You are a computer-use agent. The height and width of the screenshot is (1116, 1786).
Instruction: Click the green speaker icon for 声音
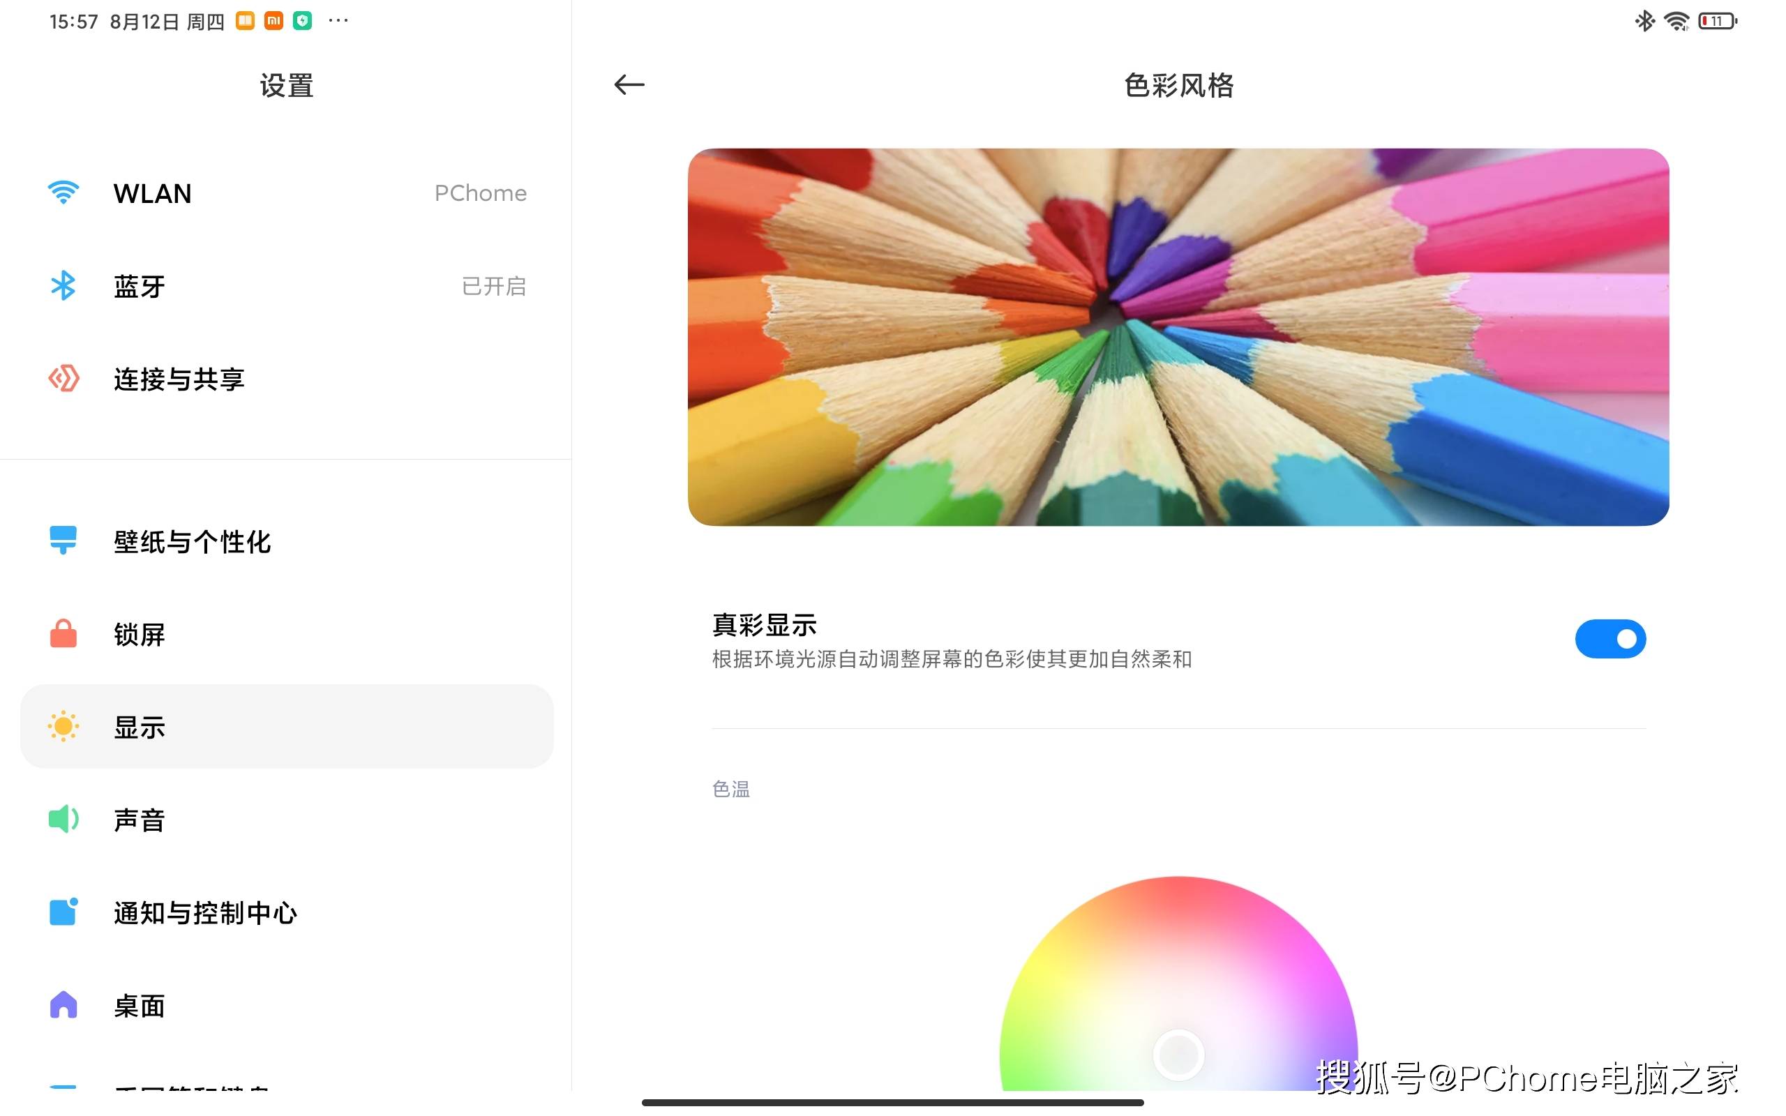pos(63,820)
